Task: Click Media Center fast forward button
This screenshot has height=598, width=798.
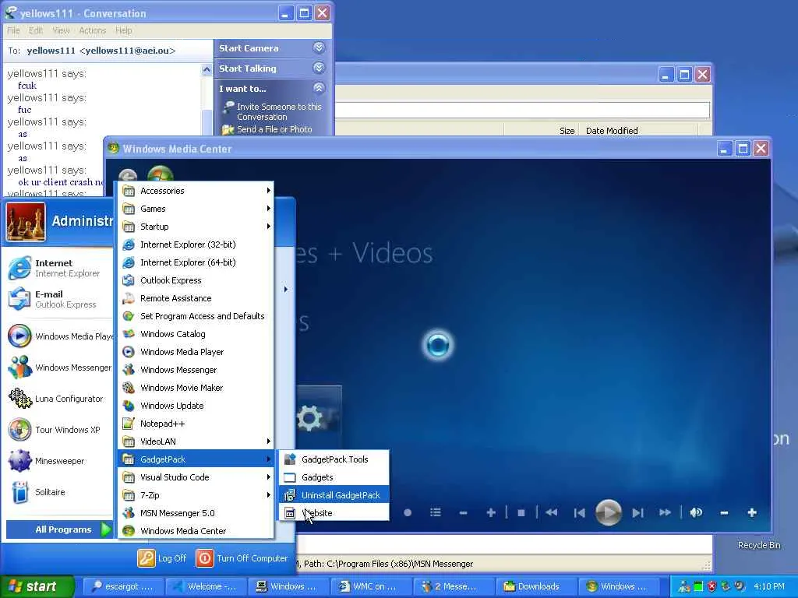Action: pyautogui.click(x=665, y=512)
